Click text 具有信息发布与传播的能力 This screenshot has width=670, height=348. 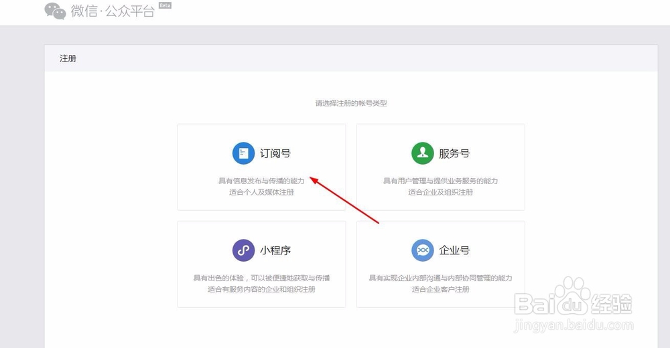coord(261,181)
